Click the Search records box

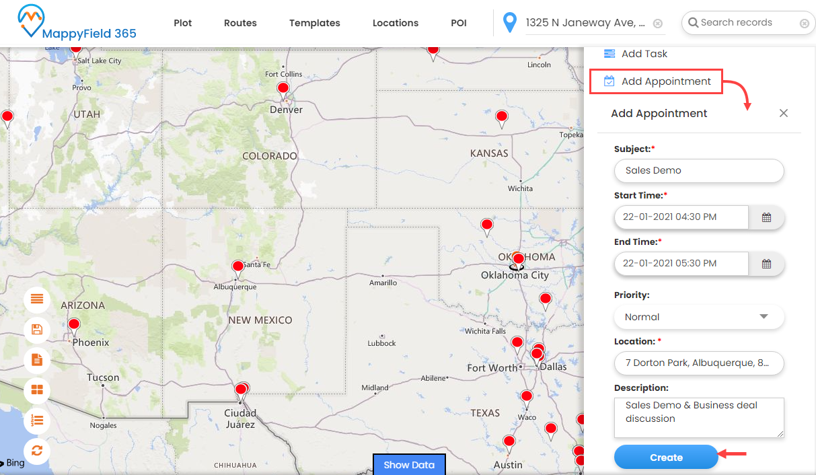coord(747,23)
